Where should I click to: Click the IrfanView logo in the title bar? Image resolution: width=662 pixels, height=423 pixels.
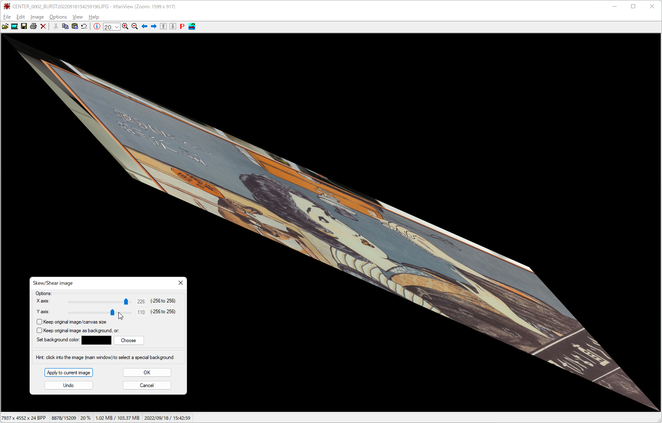(x=7, y=6)
